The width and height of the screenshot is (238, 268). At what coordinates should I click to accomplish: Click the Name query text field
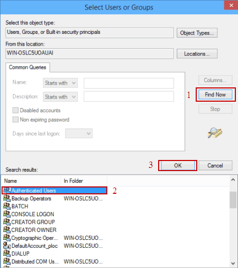[129, 83]
